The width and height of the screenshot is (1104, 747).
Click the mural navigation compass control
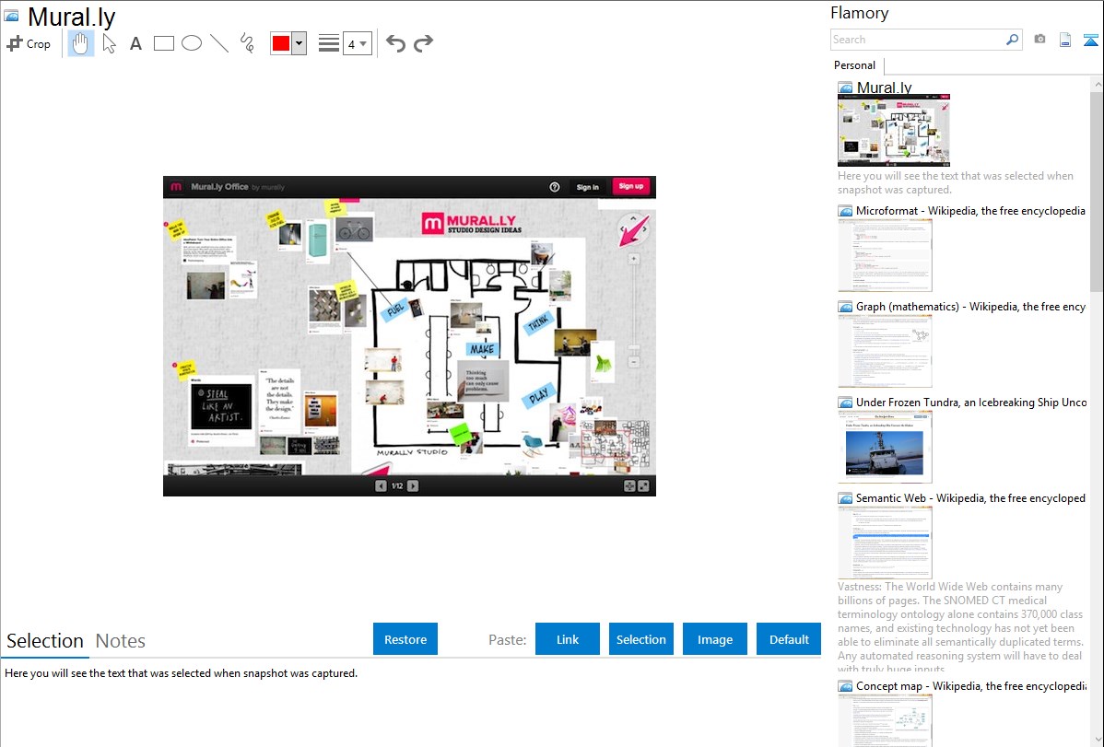[x=634, y=228]
